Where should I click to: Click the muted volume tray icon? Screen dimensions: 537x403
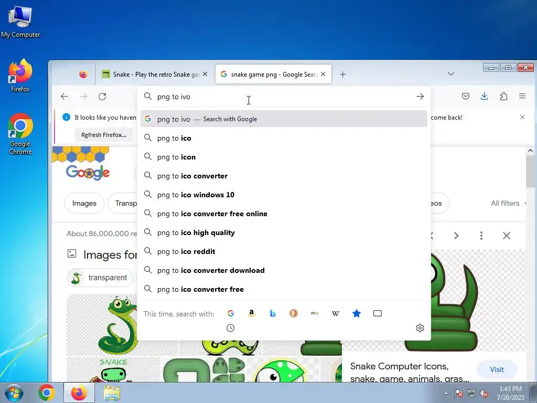pyautogui.click(x=484, y=394)
